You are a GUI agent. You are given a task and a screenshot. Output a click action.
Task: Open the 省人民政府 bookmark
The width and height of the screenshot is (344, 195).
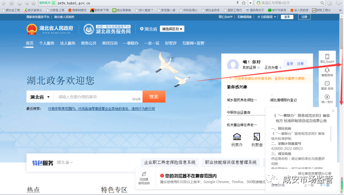pyautogui.click(x=299, y=10)
